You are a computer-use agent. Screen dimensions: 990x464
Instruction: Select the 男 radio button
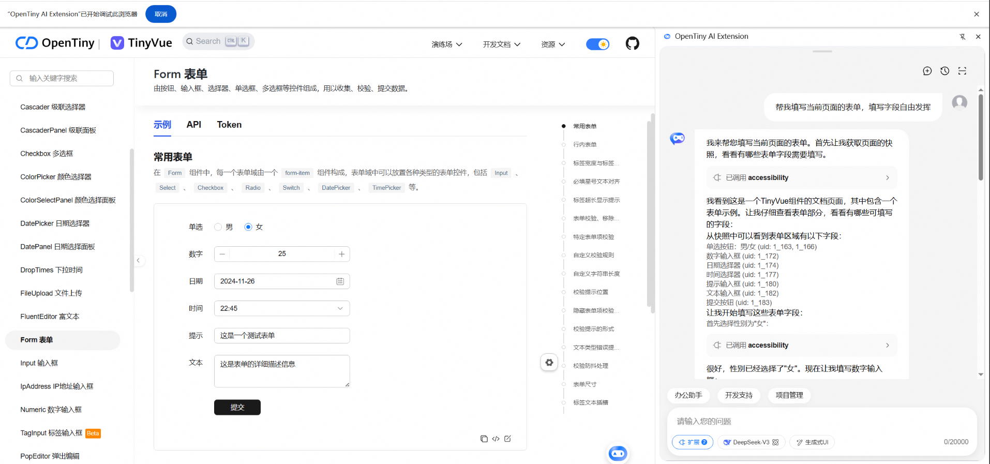[218, 227]
